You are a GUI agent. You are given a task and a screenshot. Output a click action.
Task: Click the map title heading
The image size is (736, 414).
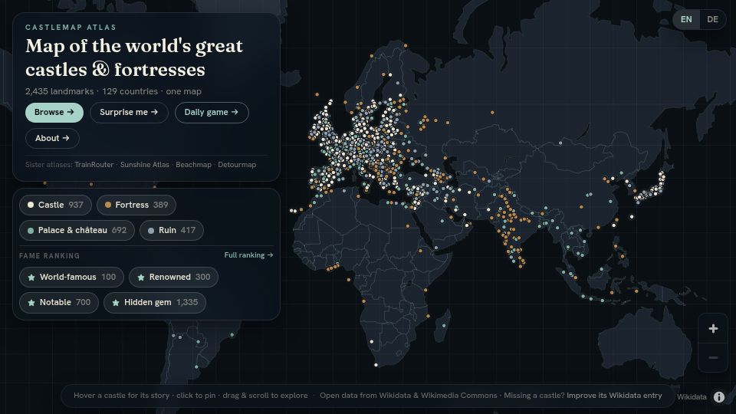pos(134,58)
